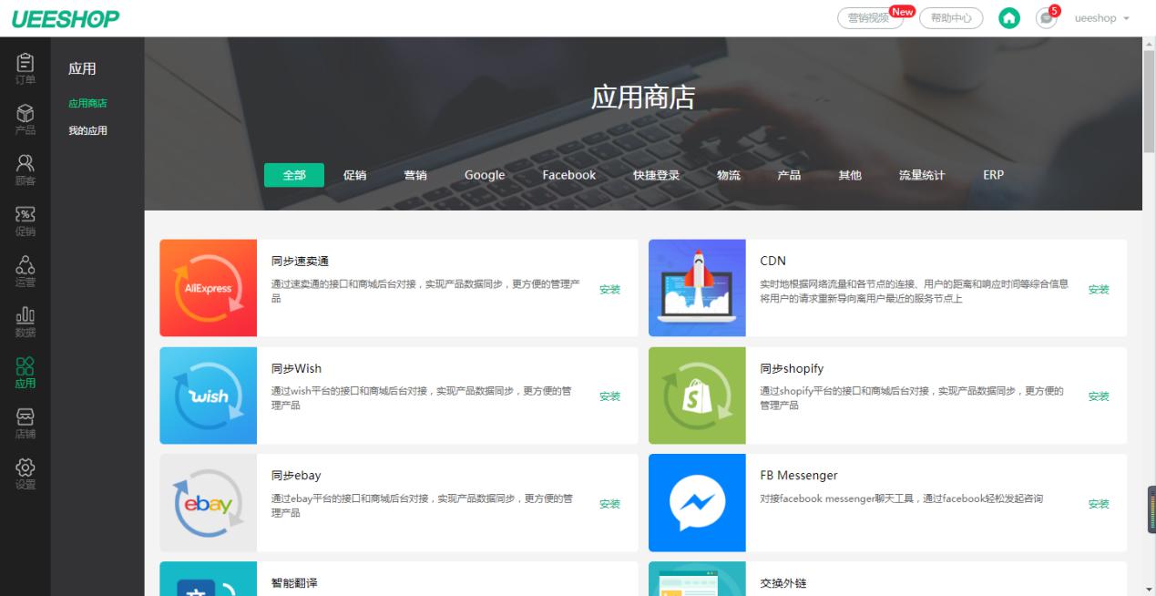Screen dimensions: 1156x596
Task: Click the FB Messenger app icon
Action: tap(697, 503)
